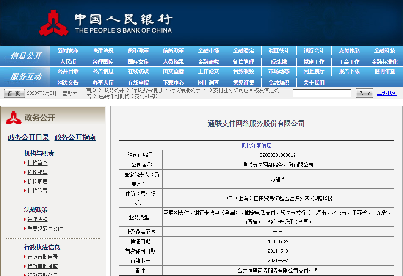Click 行政审批公示 breadcrumb link
This screenshot has width=403, height=276.
tap(185, 90)
